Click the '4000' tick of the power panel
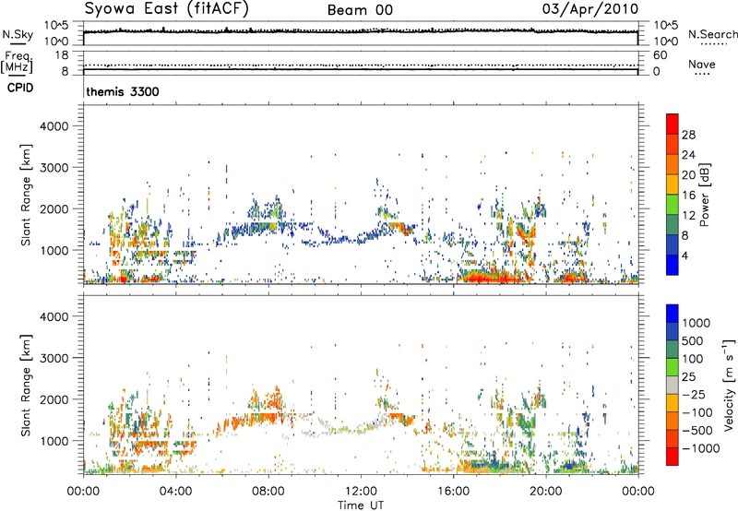 [54, 126]
